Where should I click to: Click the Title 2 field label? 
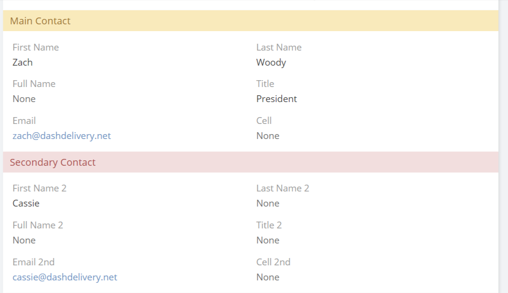(x=269, y=225)
